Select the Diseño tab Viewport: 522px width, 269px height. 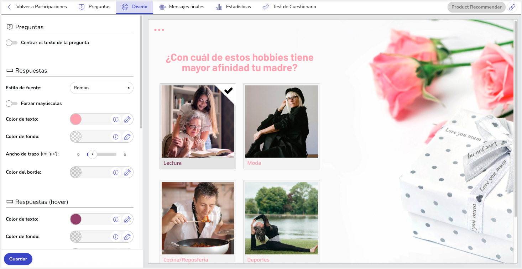(x=135, y=7)
